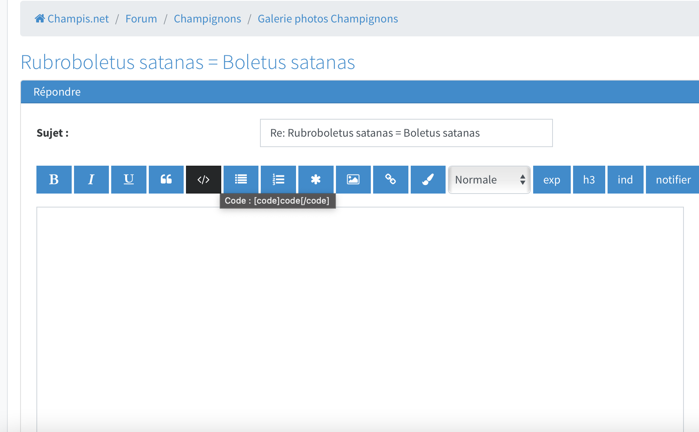Click the underline formatting button
Image resolution: width=699 pixels, height=432 pixels.
pos(129,180)
